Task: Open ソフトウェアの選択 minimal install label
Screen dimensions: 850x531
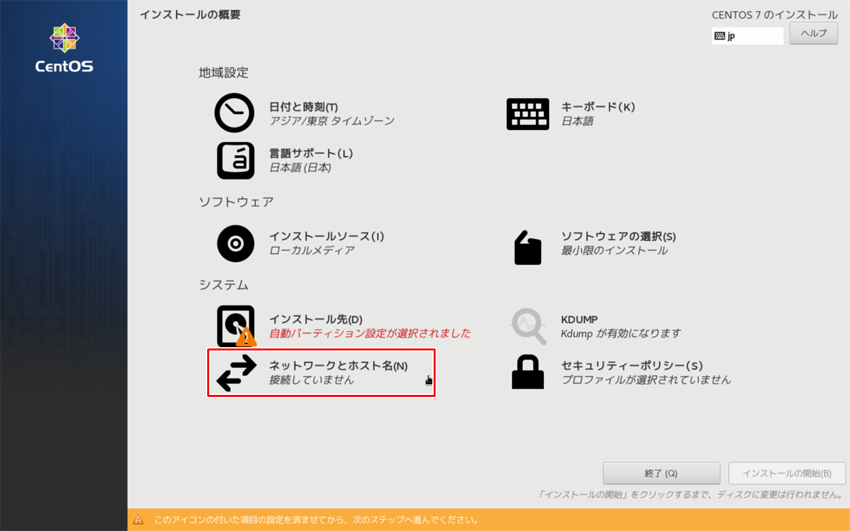Action: [618, 237]
